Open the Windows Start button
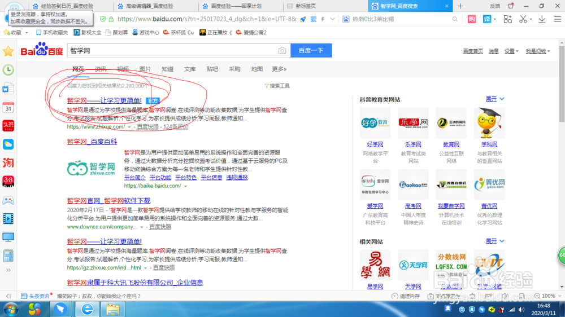Screen dimensions: 565x317 click(x=10, y=309)
